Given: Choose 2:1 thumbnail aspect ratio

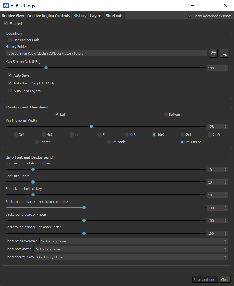Looking at the screenshot, I should tap(183, 135).
